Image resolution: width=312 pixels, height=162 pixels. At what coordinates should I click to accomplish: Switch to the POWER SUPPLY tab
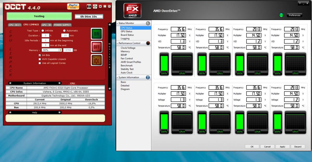point(62,25)
